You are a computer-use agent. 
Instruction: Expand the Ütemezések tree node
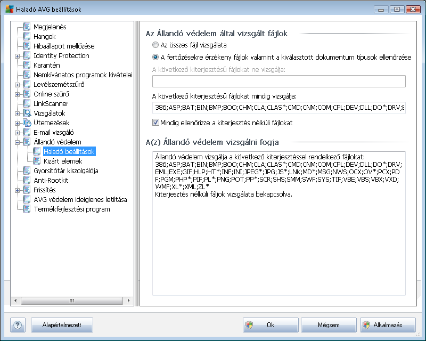[17, 123]
